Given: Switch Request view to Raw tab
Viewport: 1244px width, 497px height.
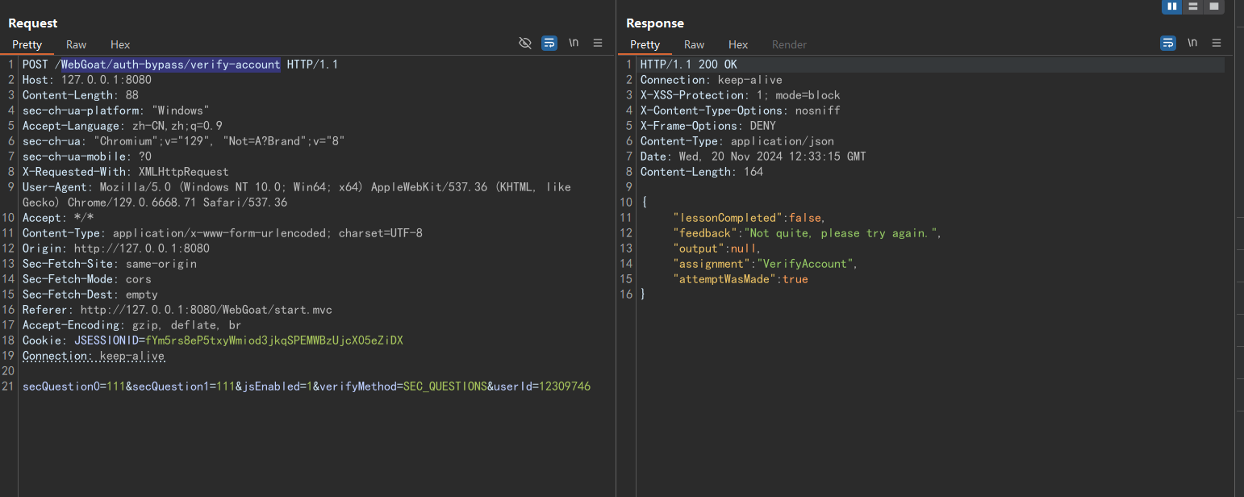Looking at the screenshot, I should point(77,44).
